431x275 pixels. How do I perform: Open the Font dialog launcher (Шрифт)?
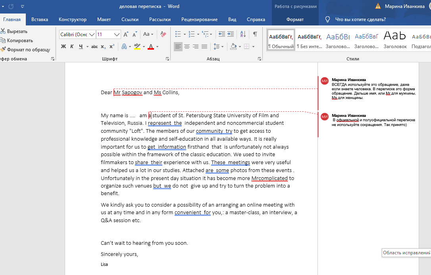click(167, 59)
